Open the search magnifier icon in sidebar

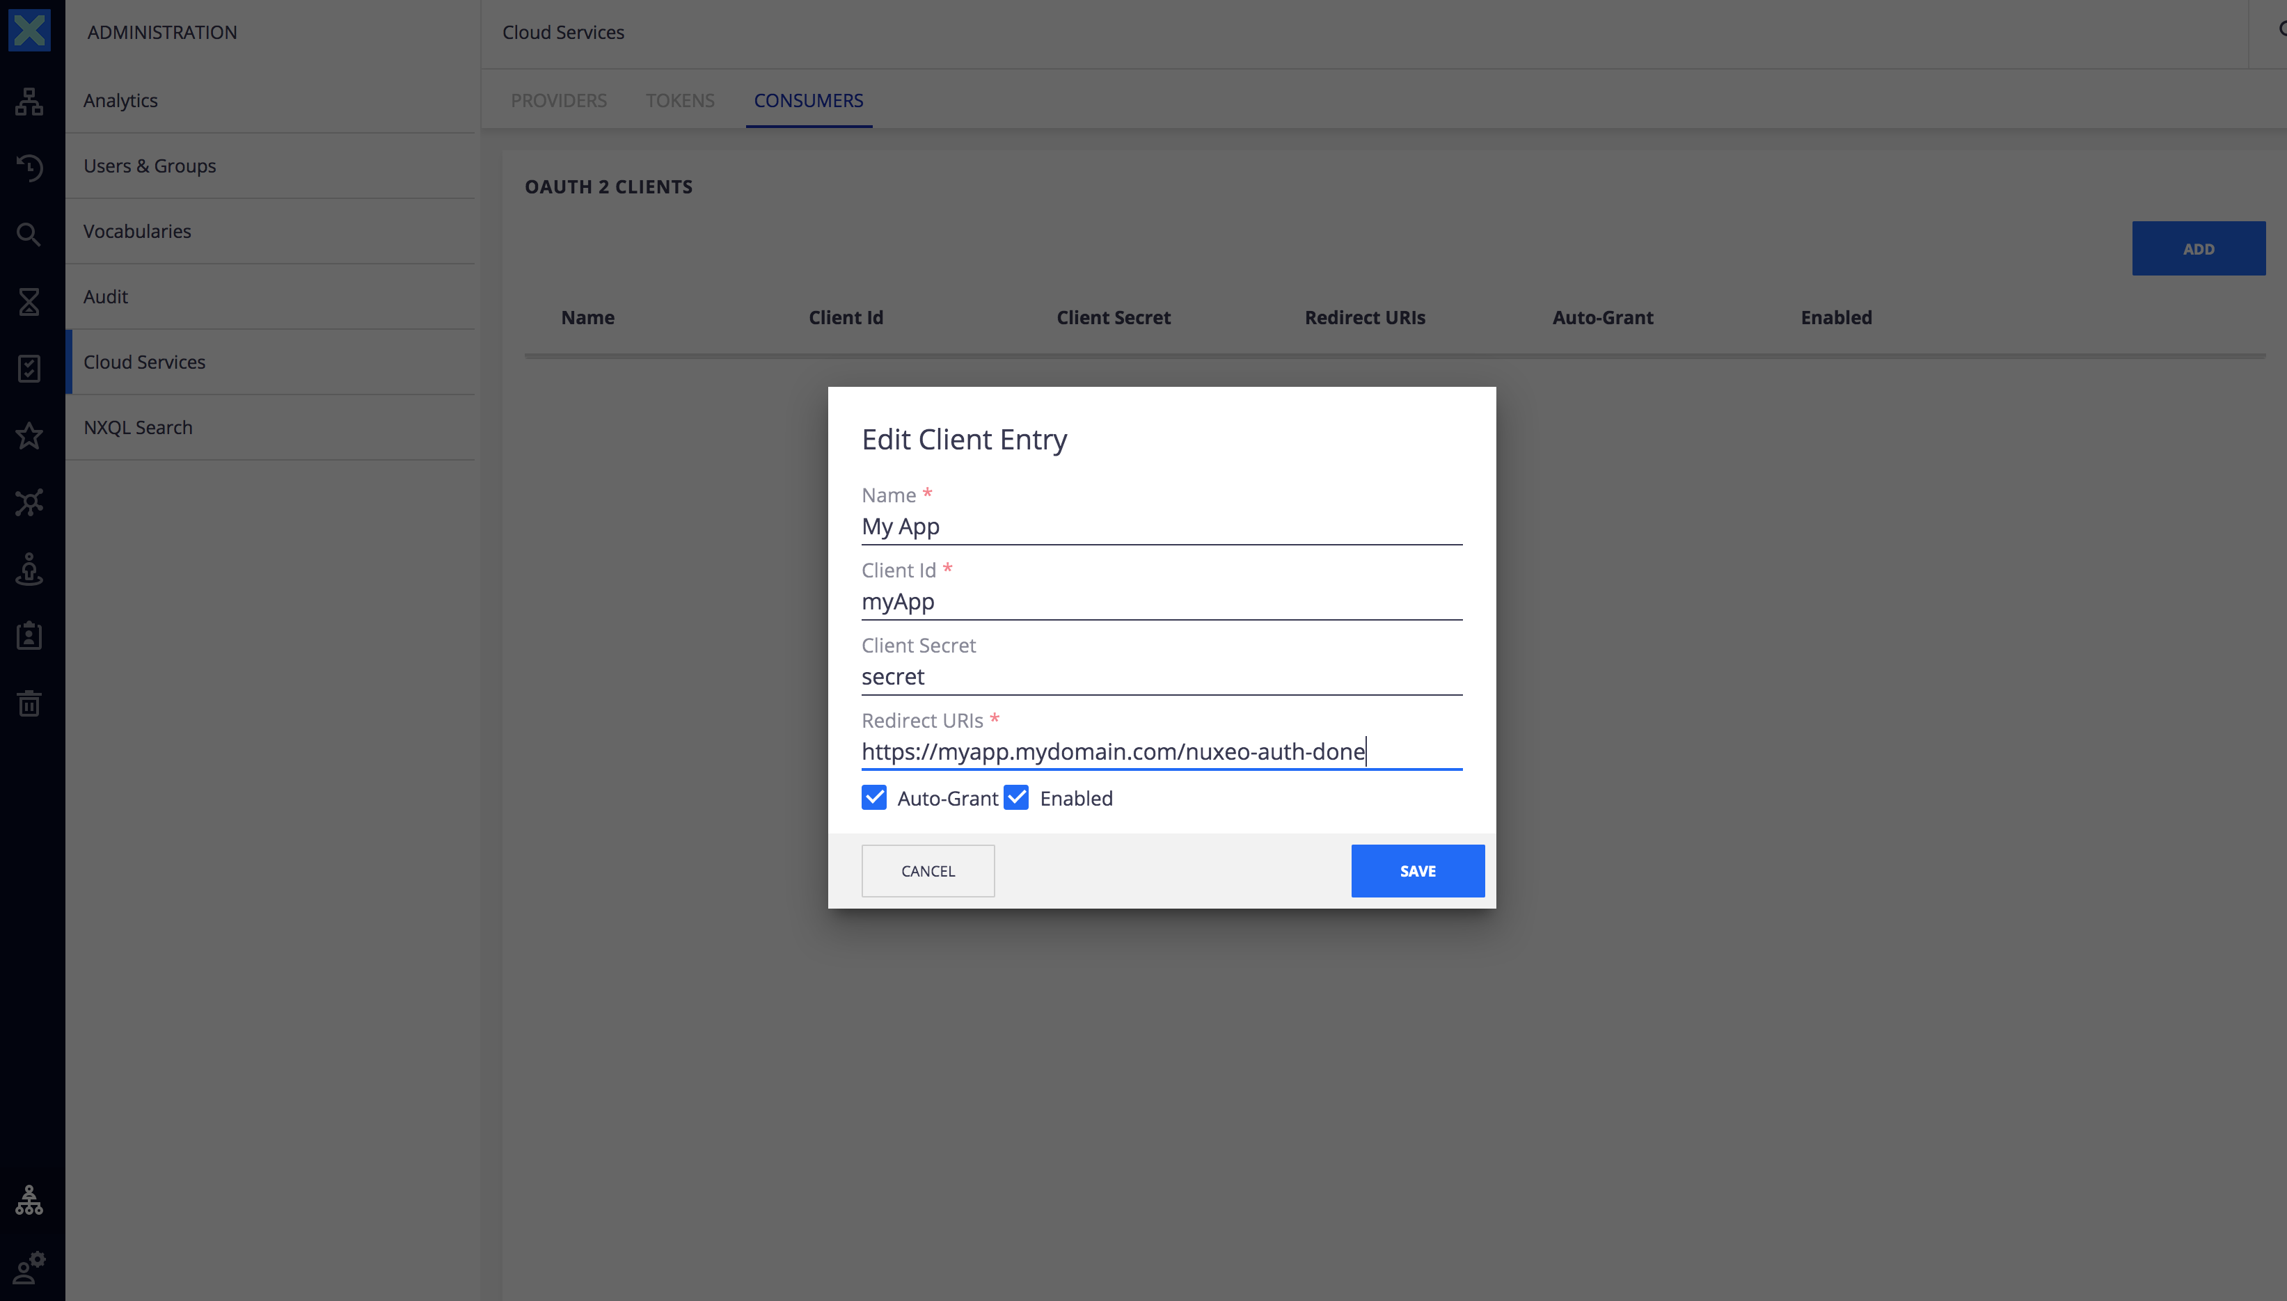coord(29,234)
